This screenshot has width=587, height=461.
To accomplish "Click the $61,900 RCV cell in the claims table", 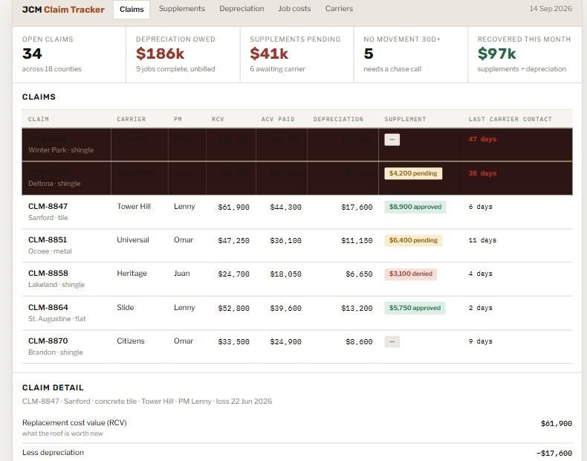I will (233, 207).
